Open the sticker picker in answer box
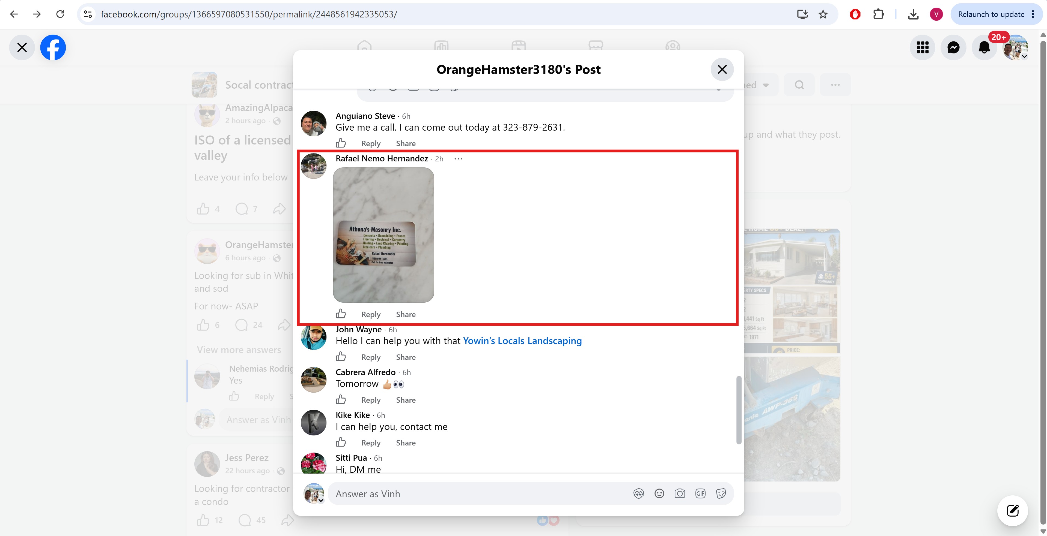The width and height of the screenshot is (1047, 536). pos(721,494)
